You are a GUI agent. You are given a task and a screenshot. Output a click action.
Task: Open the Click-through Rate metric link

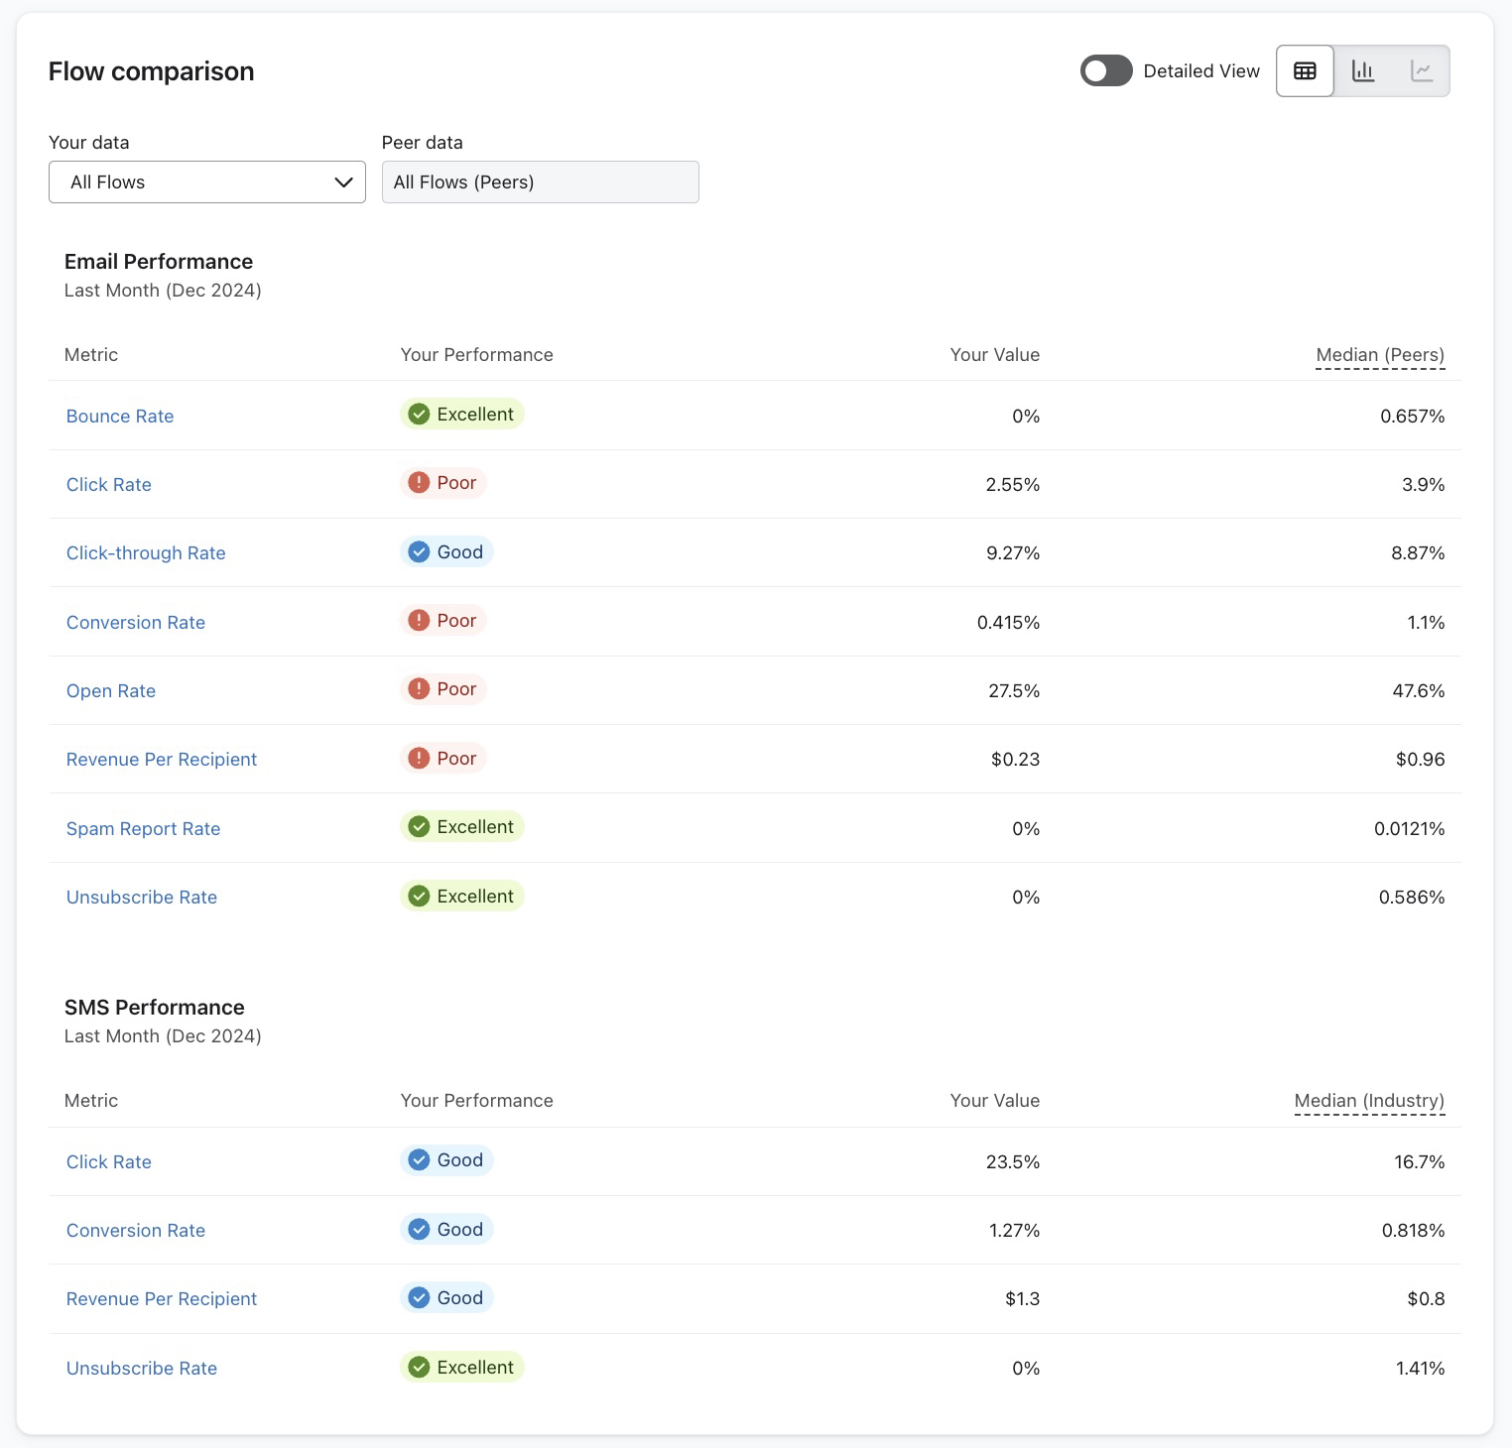coord(146,553)
